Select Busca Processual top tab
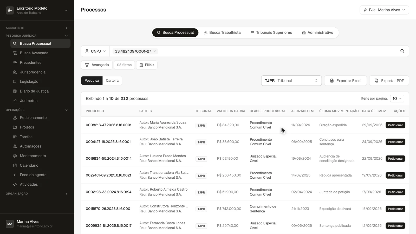The height and width of the screenshot is (234, 416). [x=175, y=32]
